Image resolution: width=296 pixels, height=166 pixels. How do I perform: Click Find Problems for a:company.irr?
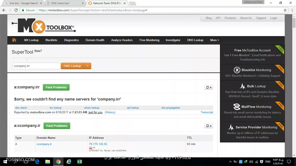(x=56, y=87)
